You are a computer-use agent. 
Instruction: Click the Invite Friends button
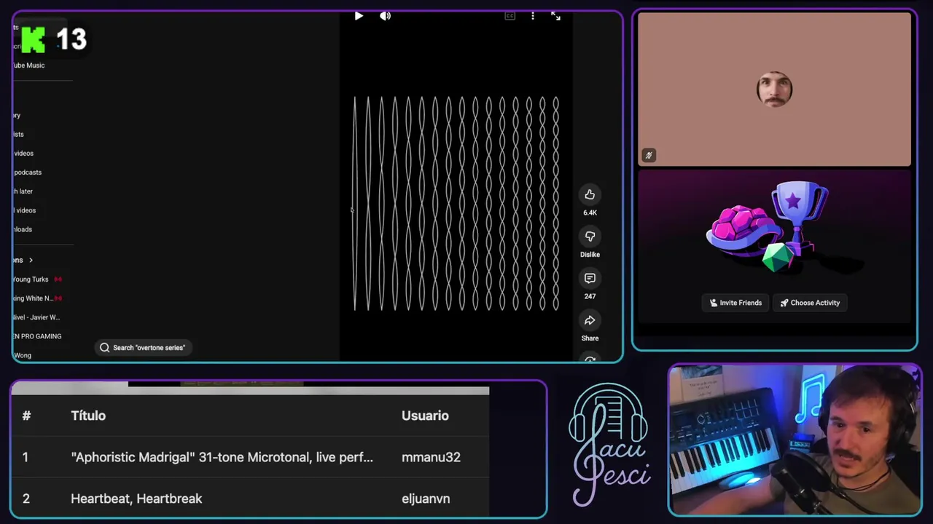tap(735, 303)
